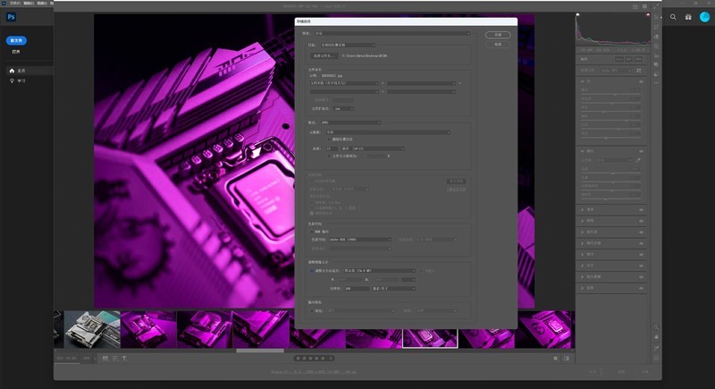
Task: Open the 文件扩展名 .jpg dropdown
Action: 344,108
